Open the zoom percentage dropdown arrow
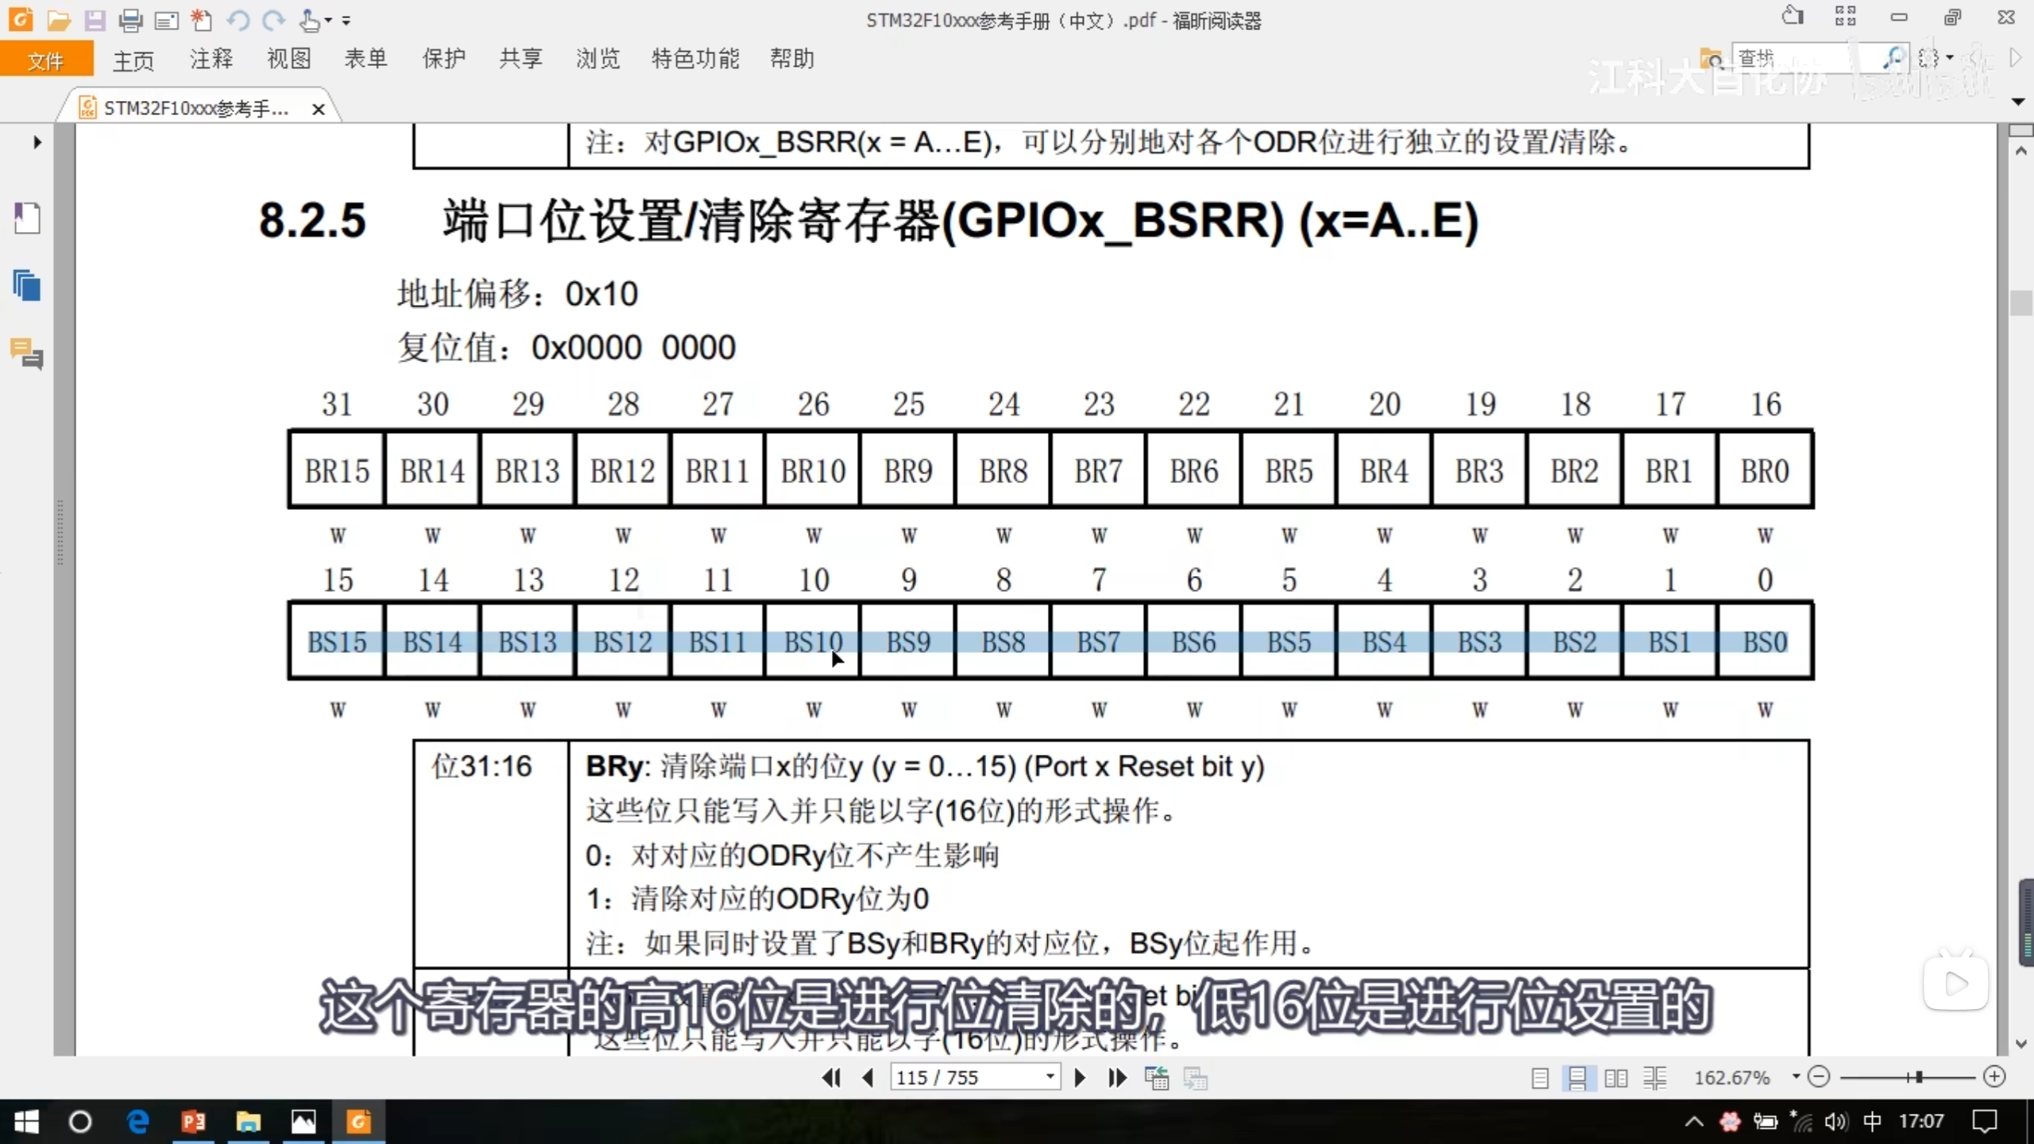2034x1144 pixels. click(1796, 1076)
